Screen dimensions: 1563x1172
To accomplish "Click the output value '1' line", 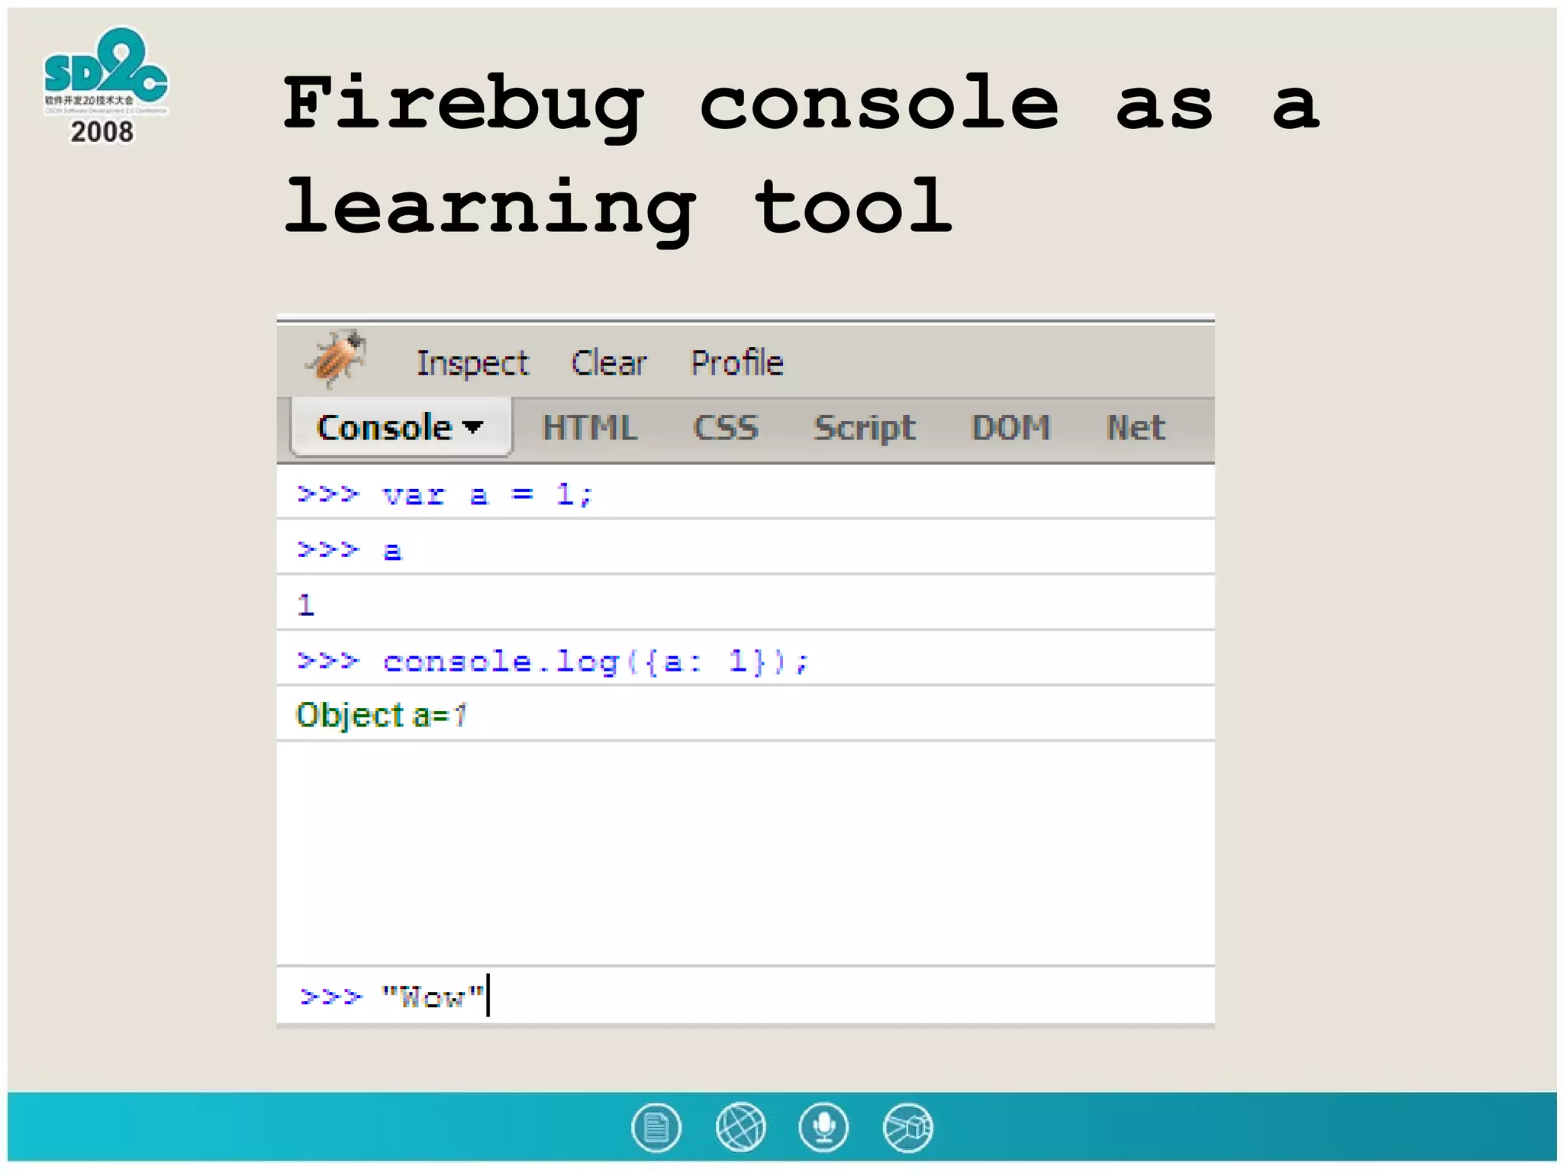I will point(746,604).
